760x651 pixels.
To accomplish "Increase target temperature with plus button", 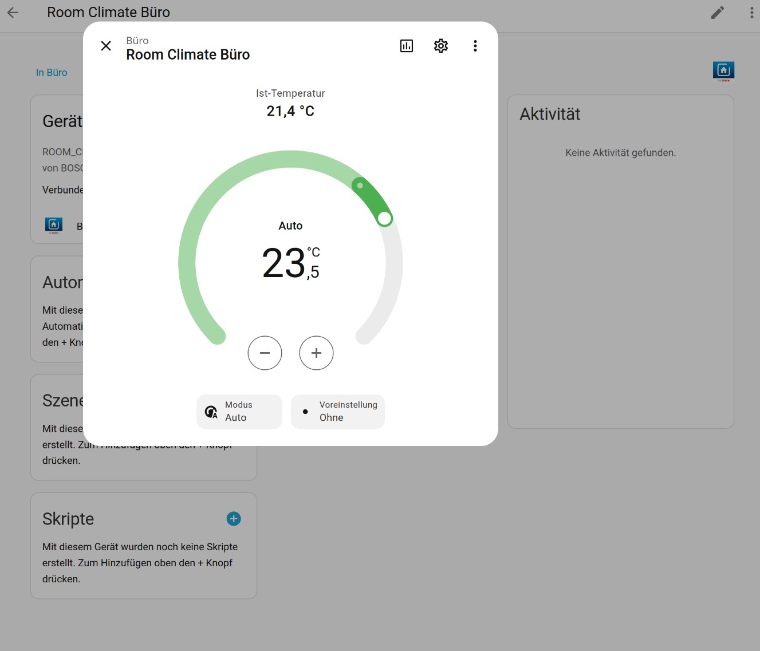I will [x=316, y=353].
